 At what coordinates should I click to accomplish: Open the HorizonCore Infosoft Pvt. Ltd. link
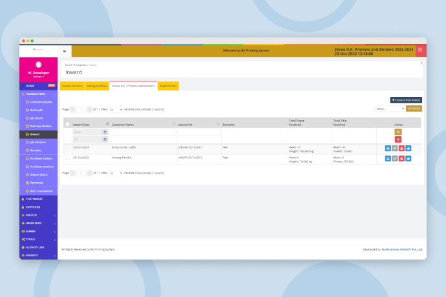pos(402,249)
